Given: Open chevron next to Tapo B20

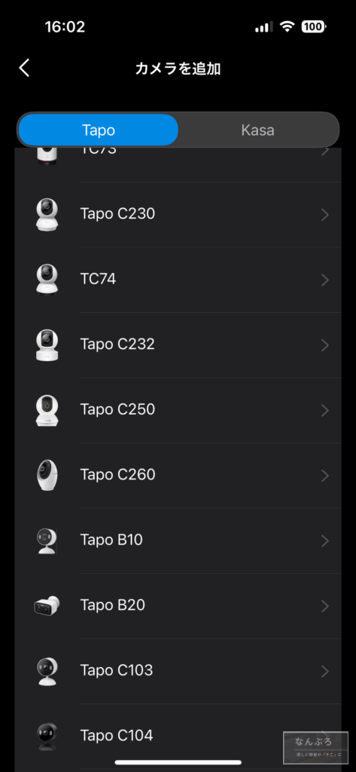Looking at the screenshot, I should [x=324, y=605].
